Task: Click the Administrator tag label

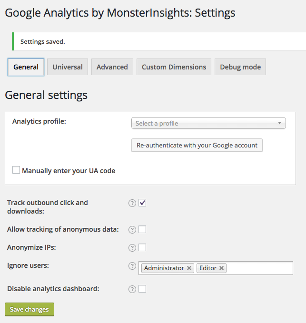Action: pos(164,268)
